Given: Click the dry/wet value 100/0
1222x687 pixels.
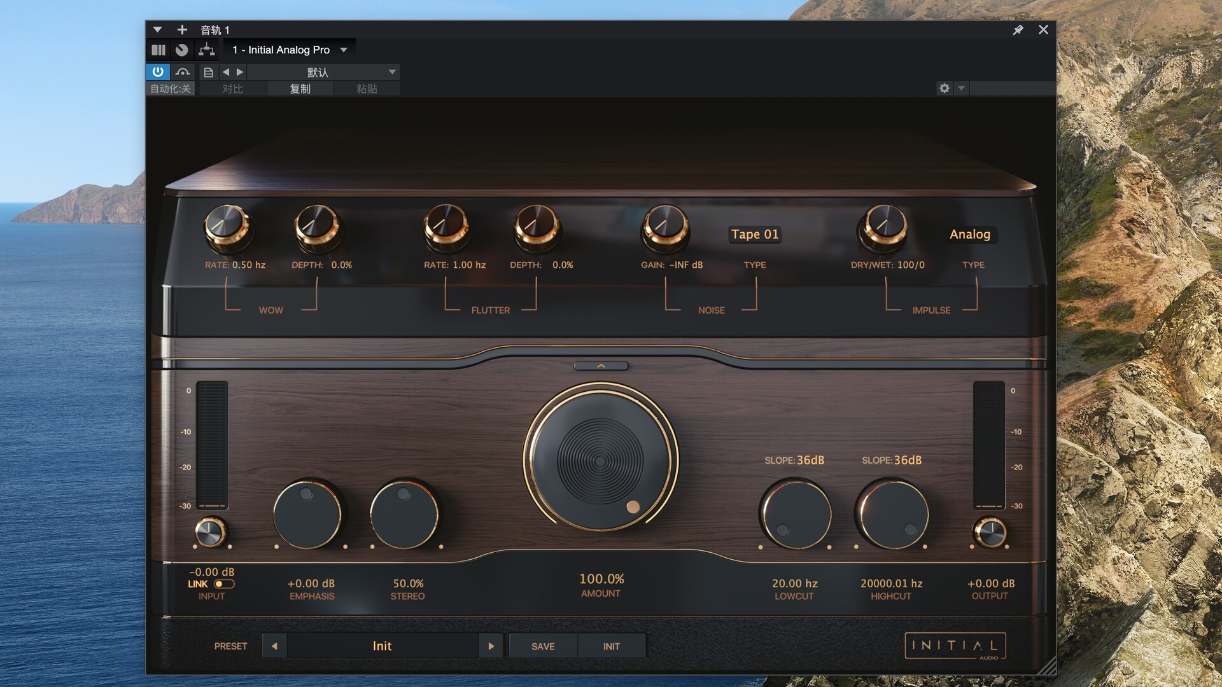Looking at the screenshot, I should point(911,265).
